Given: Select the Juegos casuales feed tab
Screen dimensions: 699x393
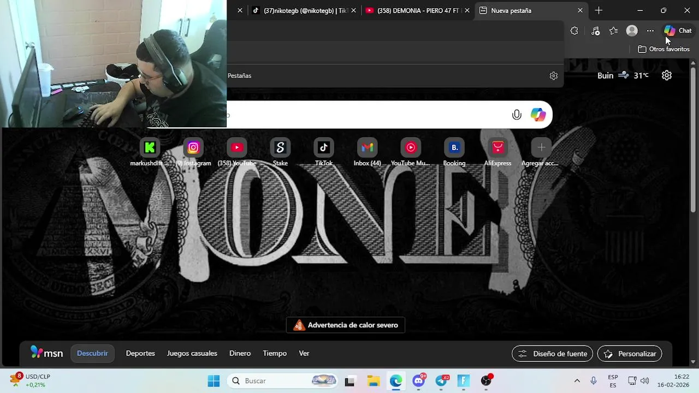Looking at the screenshot, I should click(x=192, y=353).
